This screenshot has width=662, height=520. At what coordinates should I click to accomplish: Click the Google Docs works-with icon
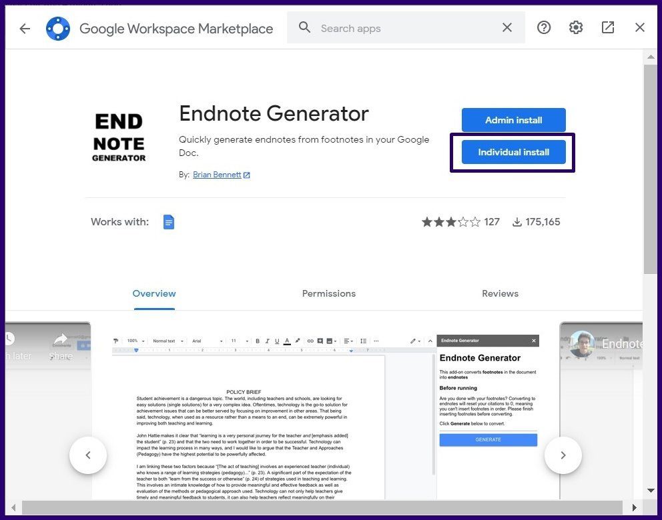168,222
